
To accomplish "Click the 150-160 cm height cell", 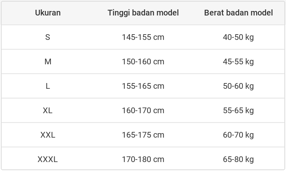I will 143,61.
